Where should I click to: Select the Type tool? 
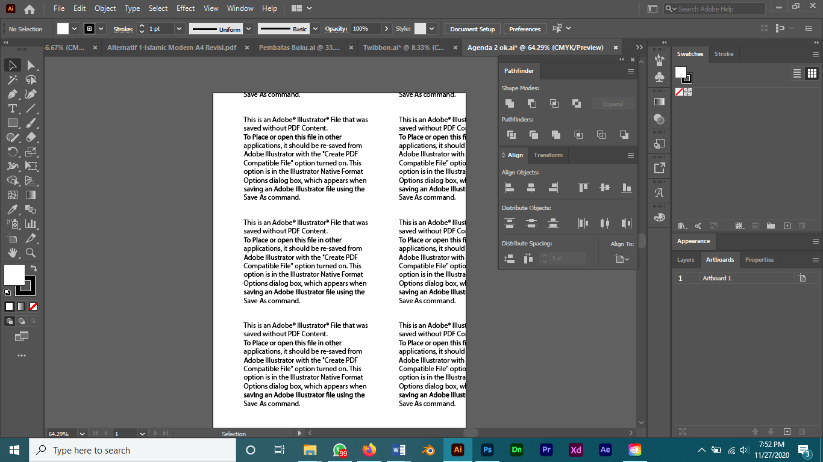[12, 108]
